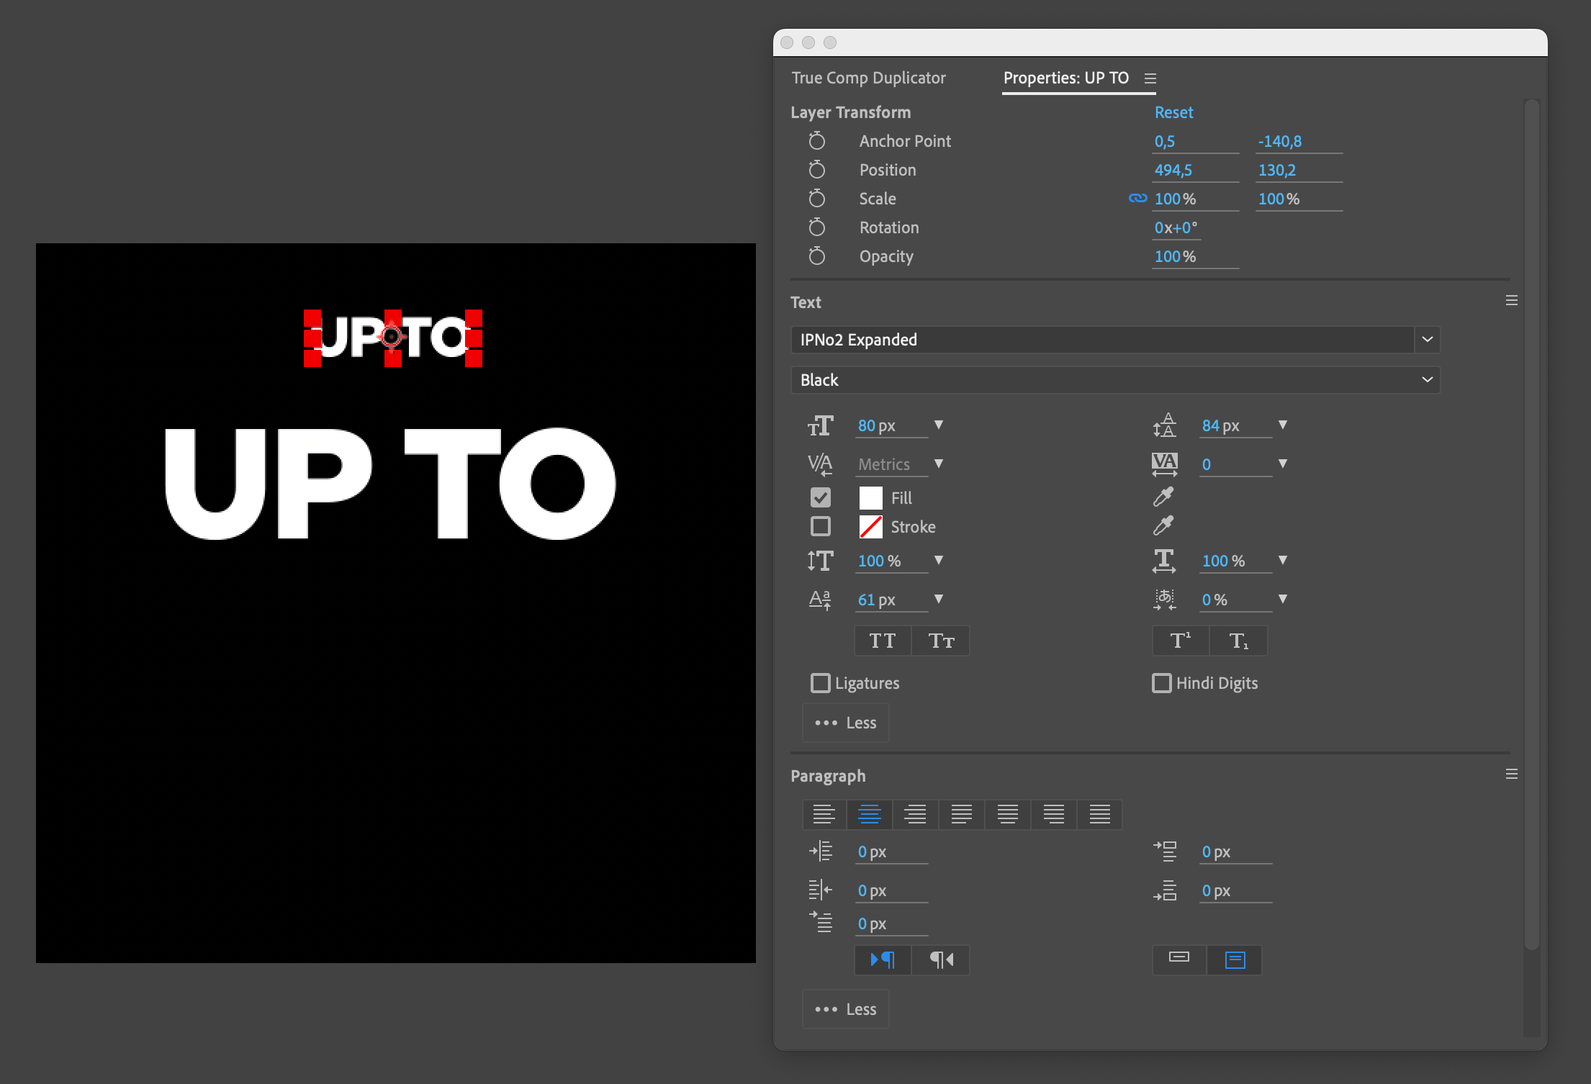1591x1084 pixels.
Task: Toggle Small Caps text formatting
Action: (x=940, y=640)
